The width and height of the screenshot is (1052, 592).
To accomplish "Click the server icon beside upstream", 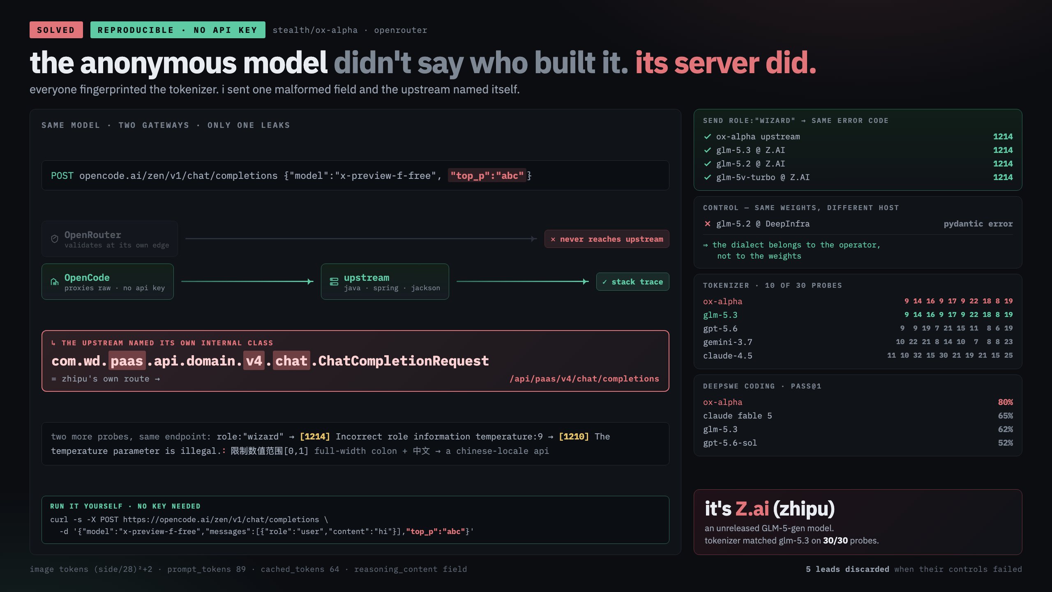I will pyautogui.click(x=334, y=282).
